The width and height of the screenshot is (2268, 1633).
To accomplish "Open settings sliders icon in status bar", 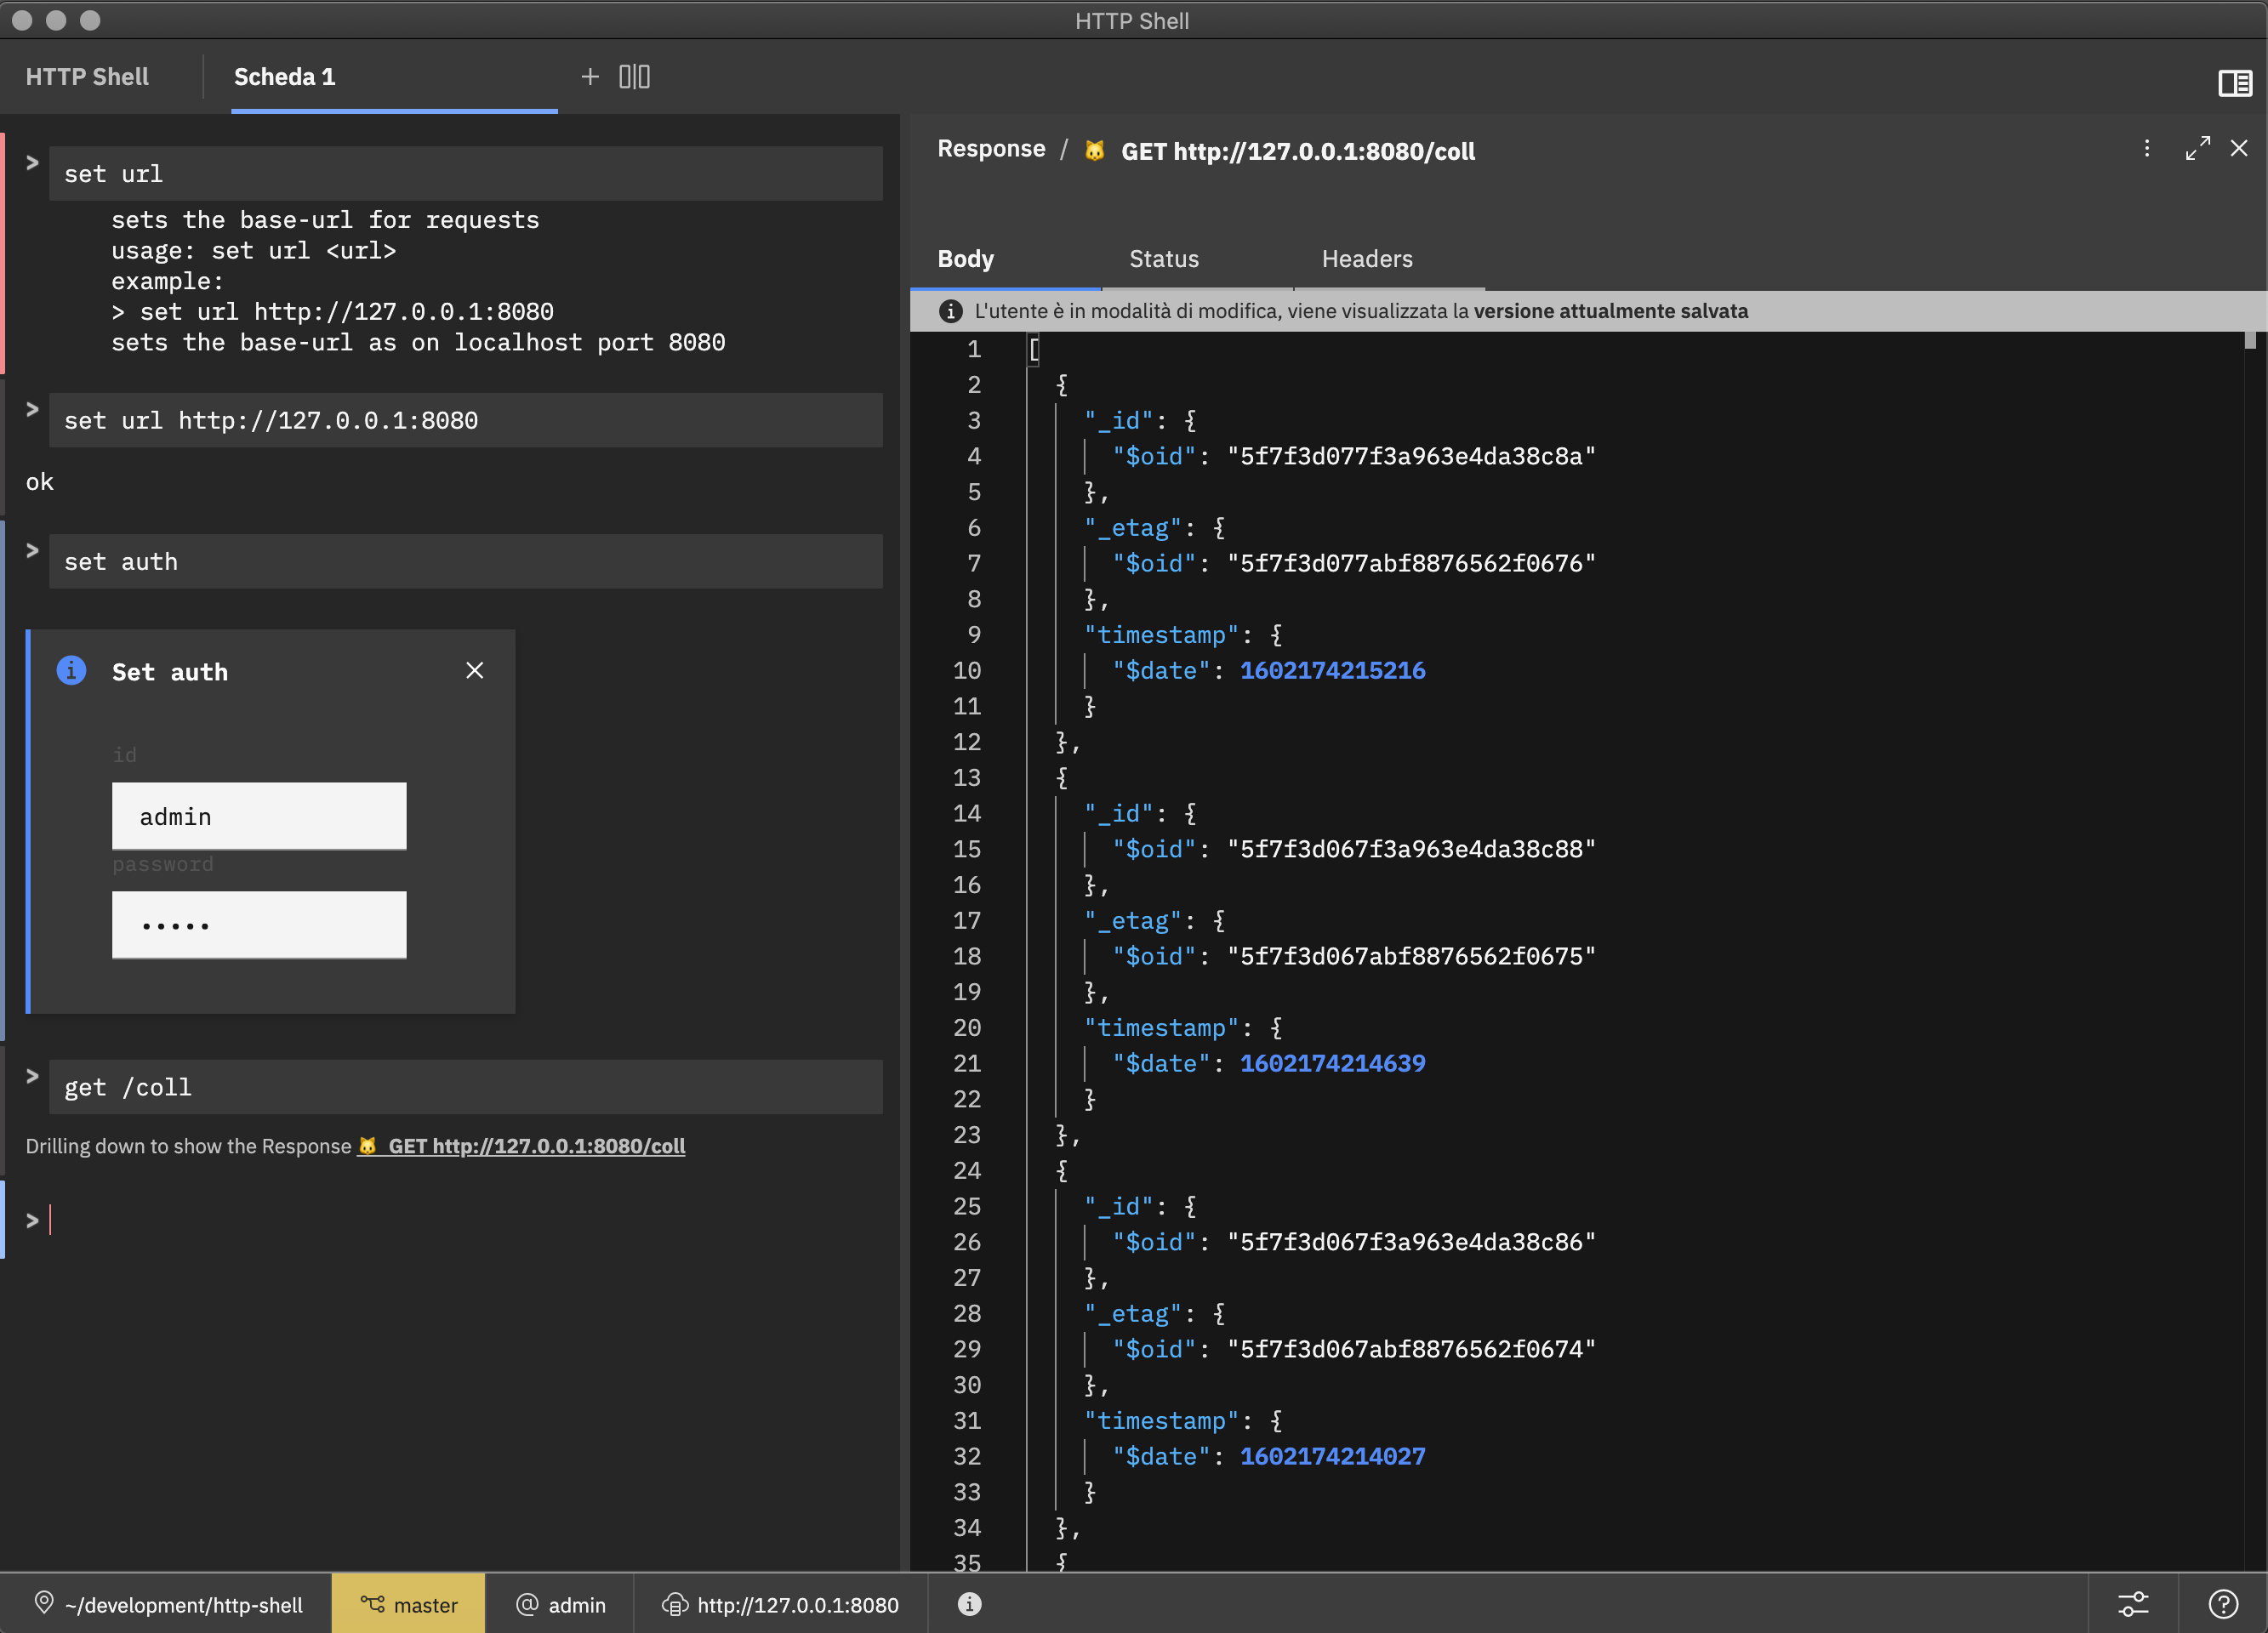I will click(x=2132, y=1604).
